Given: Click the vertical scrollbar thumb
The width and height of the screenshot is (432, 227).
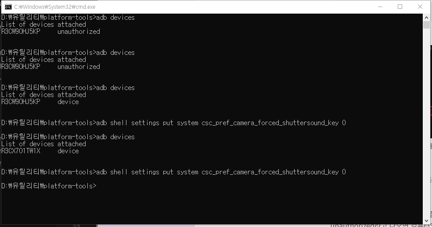Looking at the screenshot, I should (x=426, y=25).
